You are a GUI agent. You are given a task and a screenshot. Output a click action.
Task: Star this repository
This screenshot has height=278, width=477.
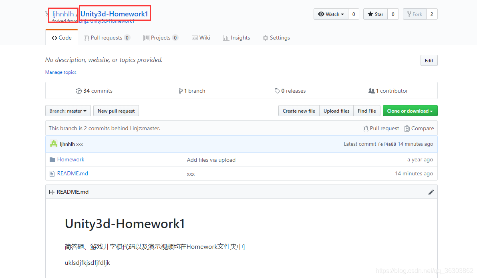point(375,14)
